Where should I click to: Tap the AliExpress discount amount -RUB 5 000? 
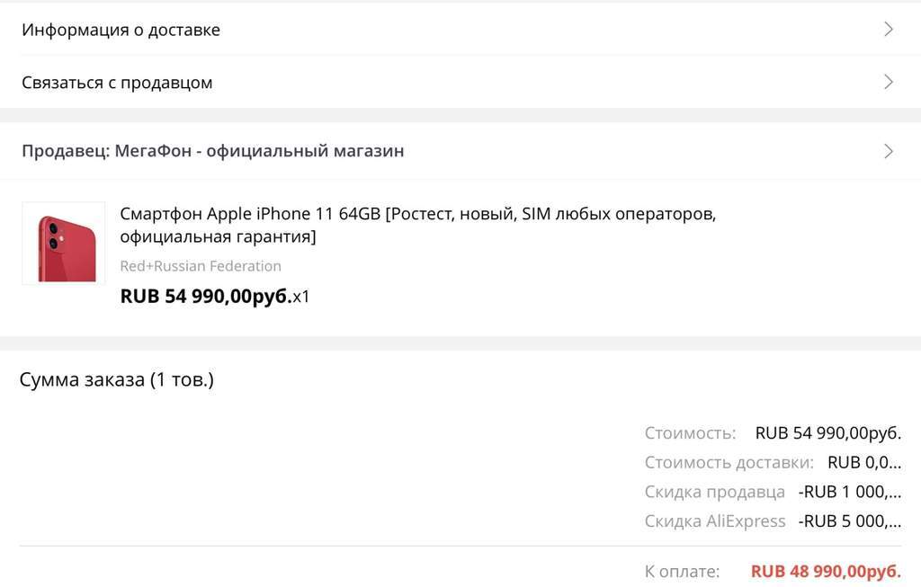[849, 521]
